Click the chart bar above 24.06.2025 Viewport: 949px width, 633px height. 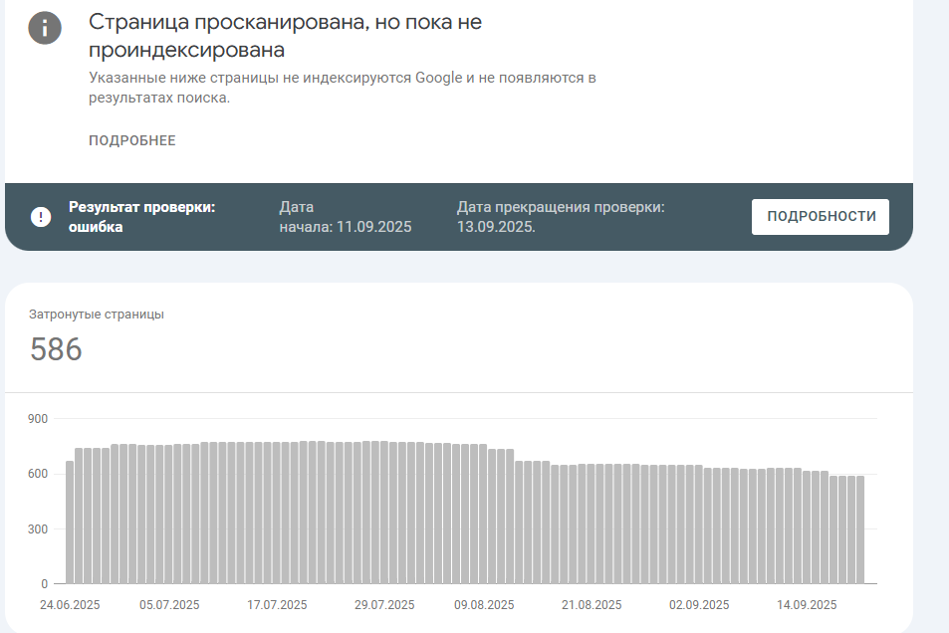click(x=67, y=523)
